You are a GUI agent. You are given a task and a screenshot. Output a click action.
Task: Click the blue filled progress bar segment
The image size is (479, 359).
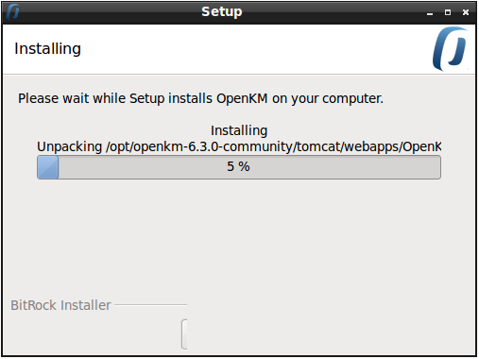pyautogui.click(x=48, y=167)
